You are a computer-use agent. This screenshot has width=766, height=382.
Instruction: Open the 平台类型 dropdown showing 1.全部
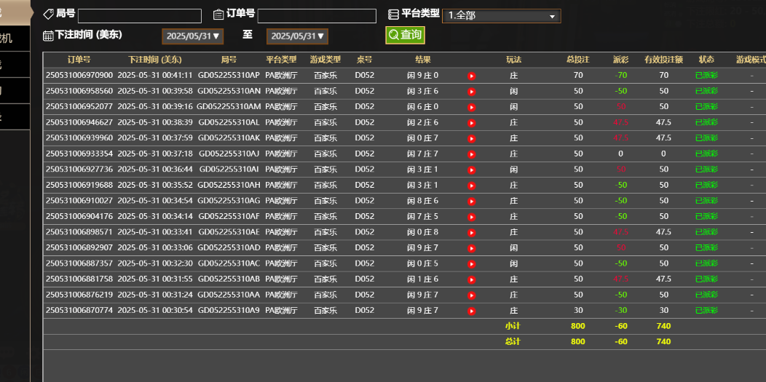[501, 16]
